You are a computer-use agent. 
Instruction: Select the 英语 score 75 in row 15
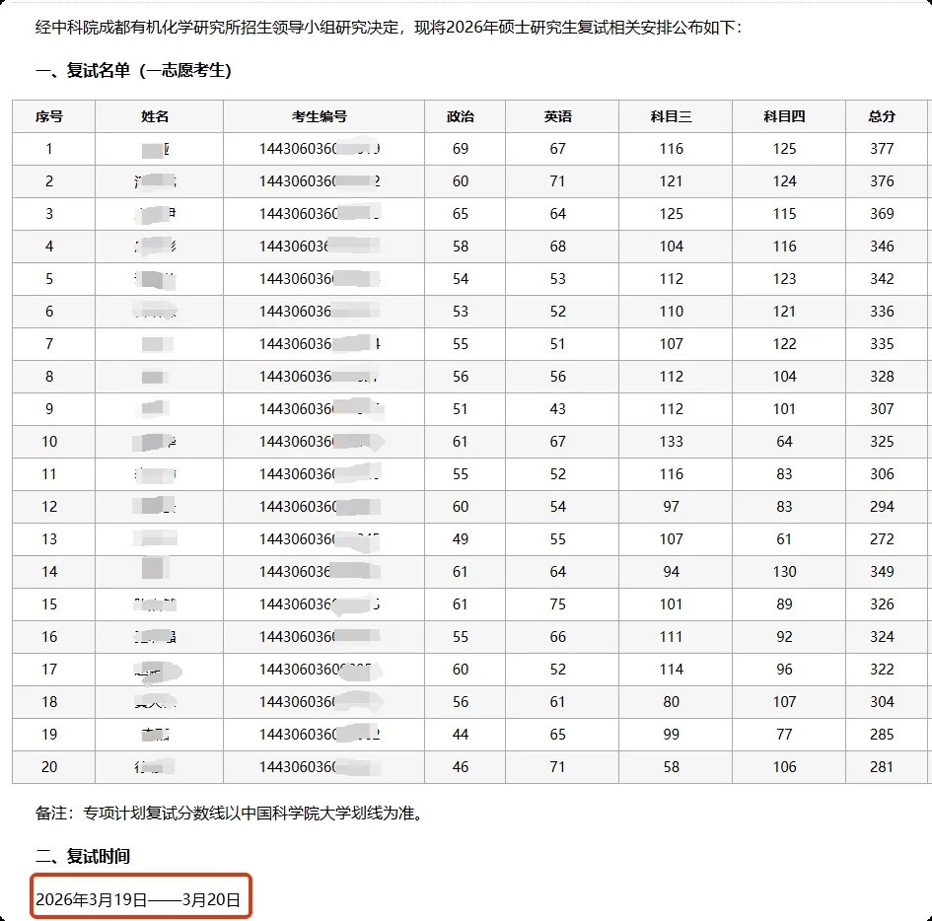coord(557,604)
